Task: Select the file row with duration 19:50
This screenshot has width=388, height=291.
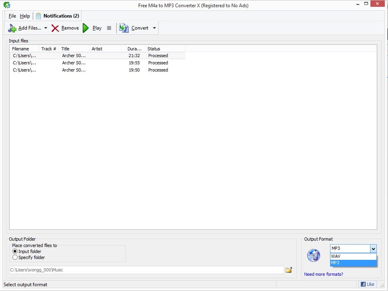Action: pyautogui.click(x=97, y=70)
